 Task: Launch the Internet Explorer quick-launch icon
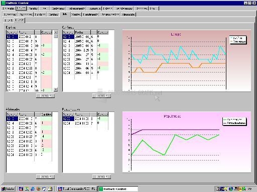33,189
